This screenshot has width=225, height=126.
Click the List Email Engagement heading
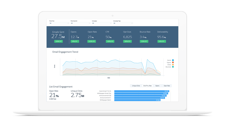pyautogui.click(x=61, y=87)
